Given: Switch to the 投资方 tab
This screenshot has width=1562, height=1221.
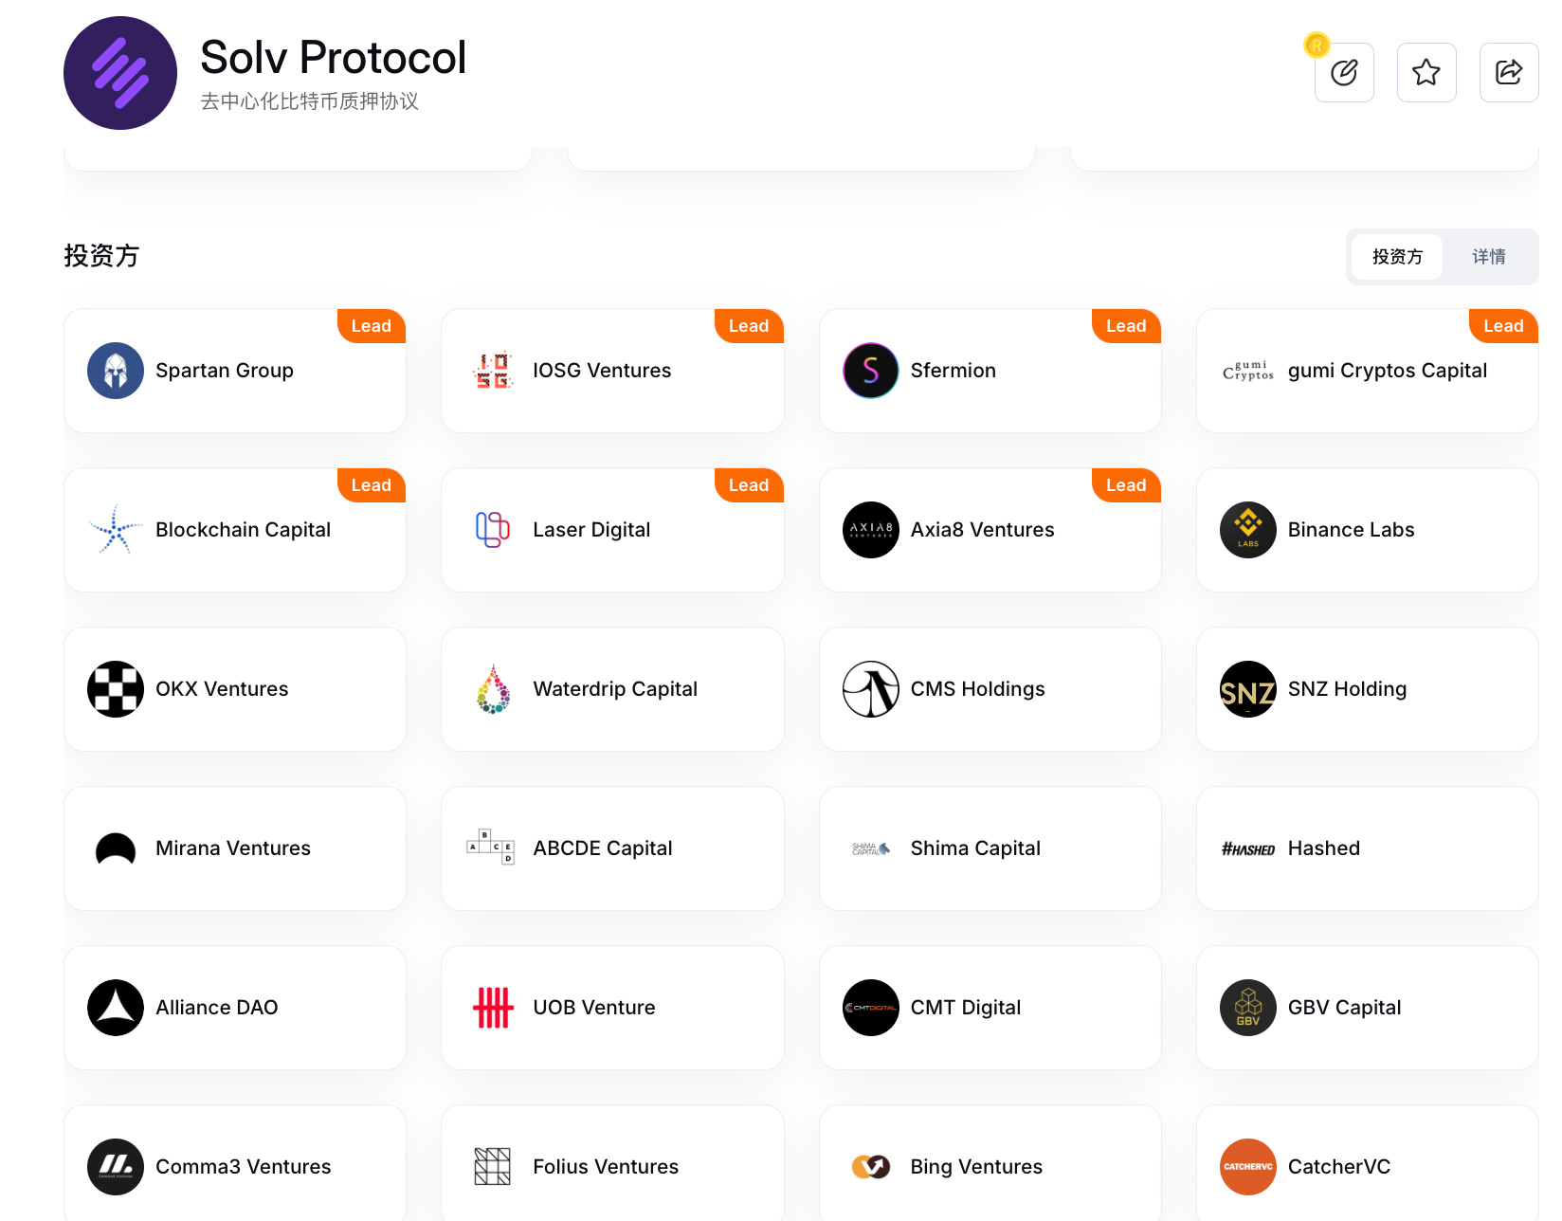Looking at the screenshot, I should coord(1397,257).
